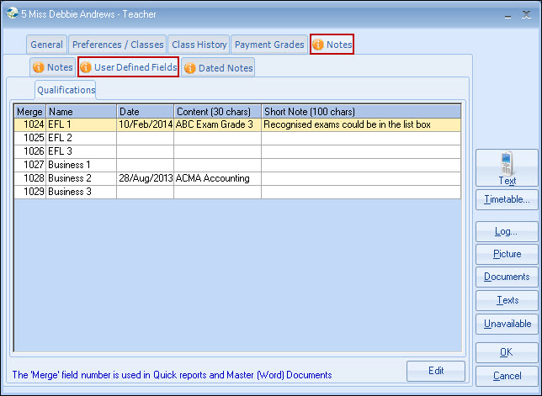Confirm with the OK button
This screenshot has height=396, width=542.
click(507, 352)
